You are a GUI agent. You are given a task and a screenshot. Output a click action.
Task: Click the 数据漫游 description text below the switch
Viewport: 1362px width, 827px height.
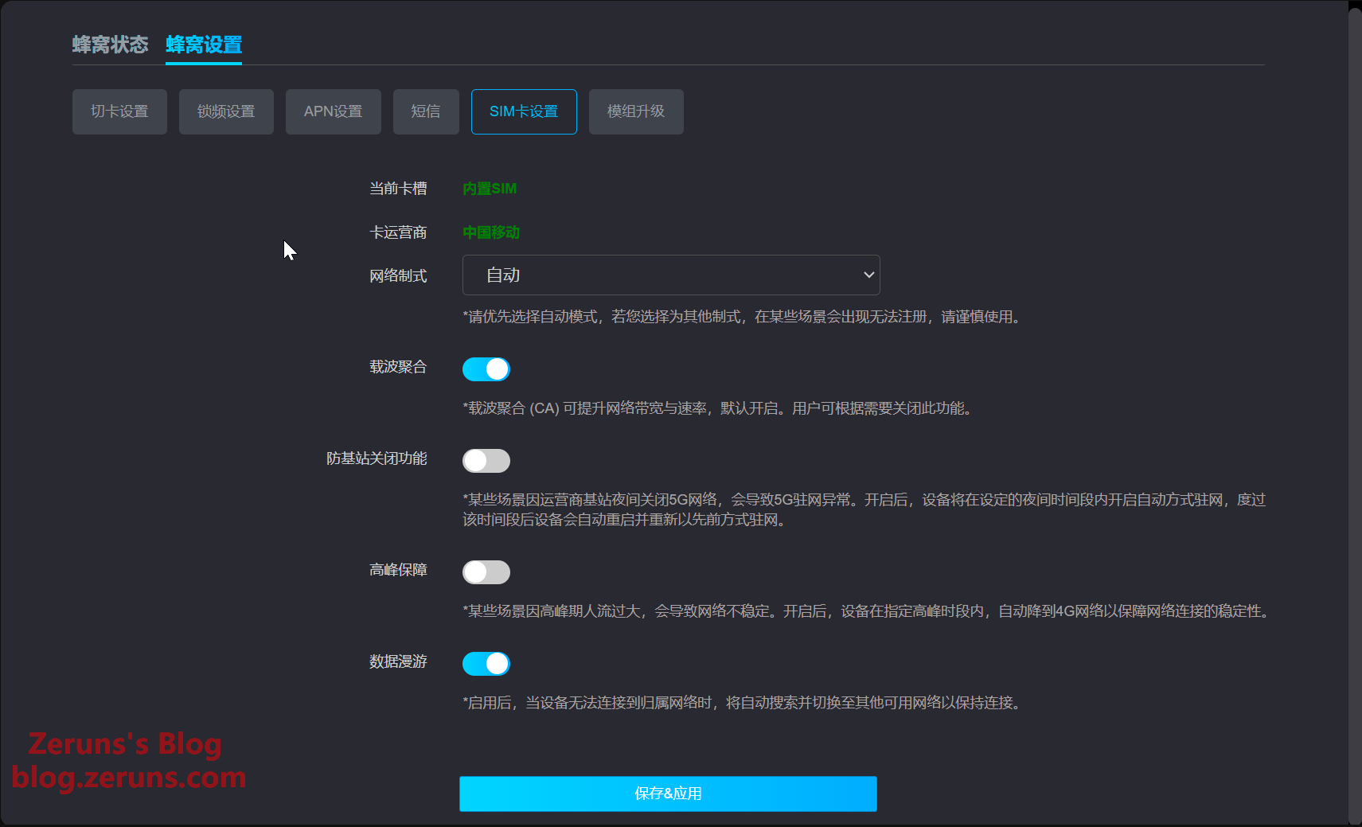click(740, 703)
